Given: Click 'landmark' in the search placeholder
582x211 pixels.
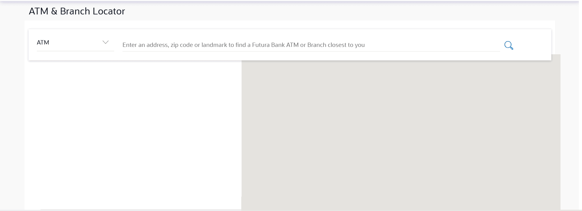Looking at the screenshot, I should point(214,45).
